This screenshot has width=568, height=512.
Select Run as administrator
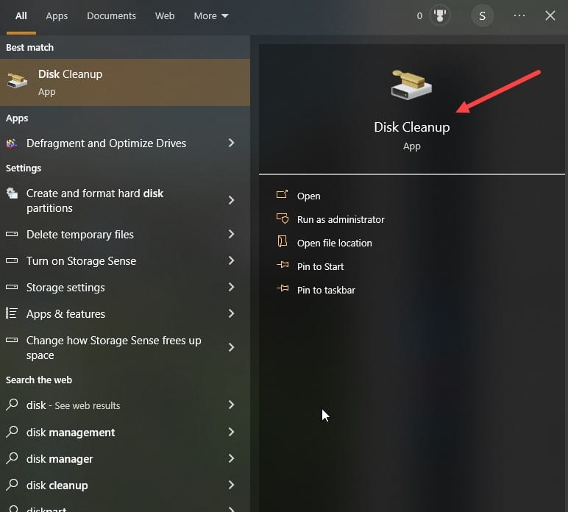[341, 219]
